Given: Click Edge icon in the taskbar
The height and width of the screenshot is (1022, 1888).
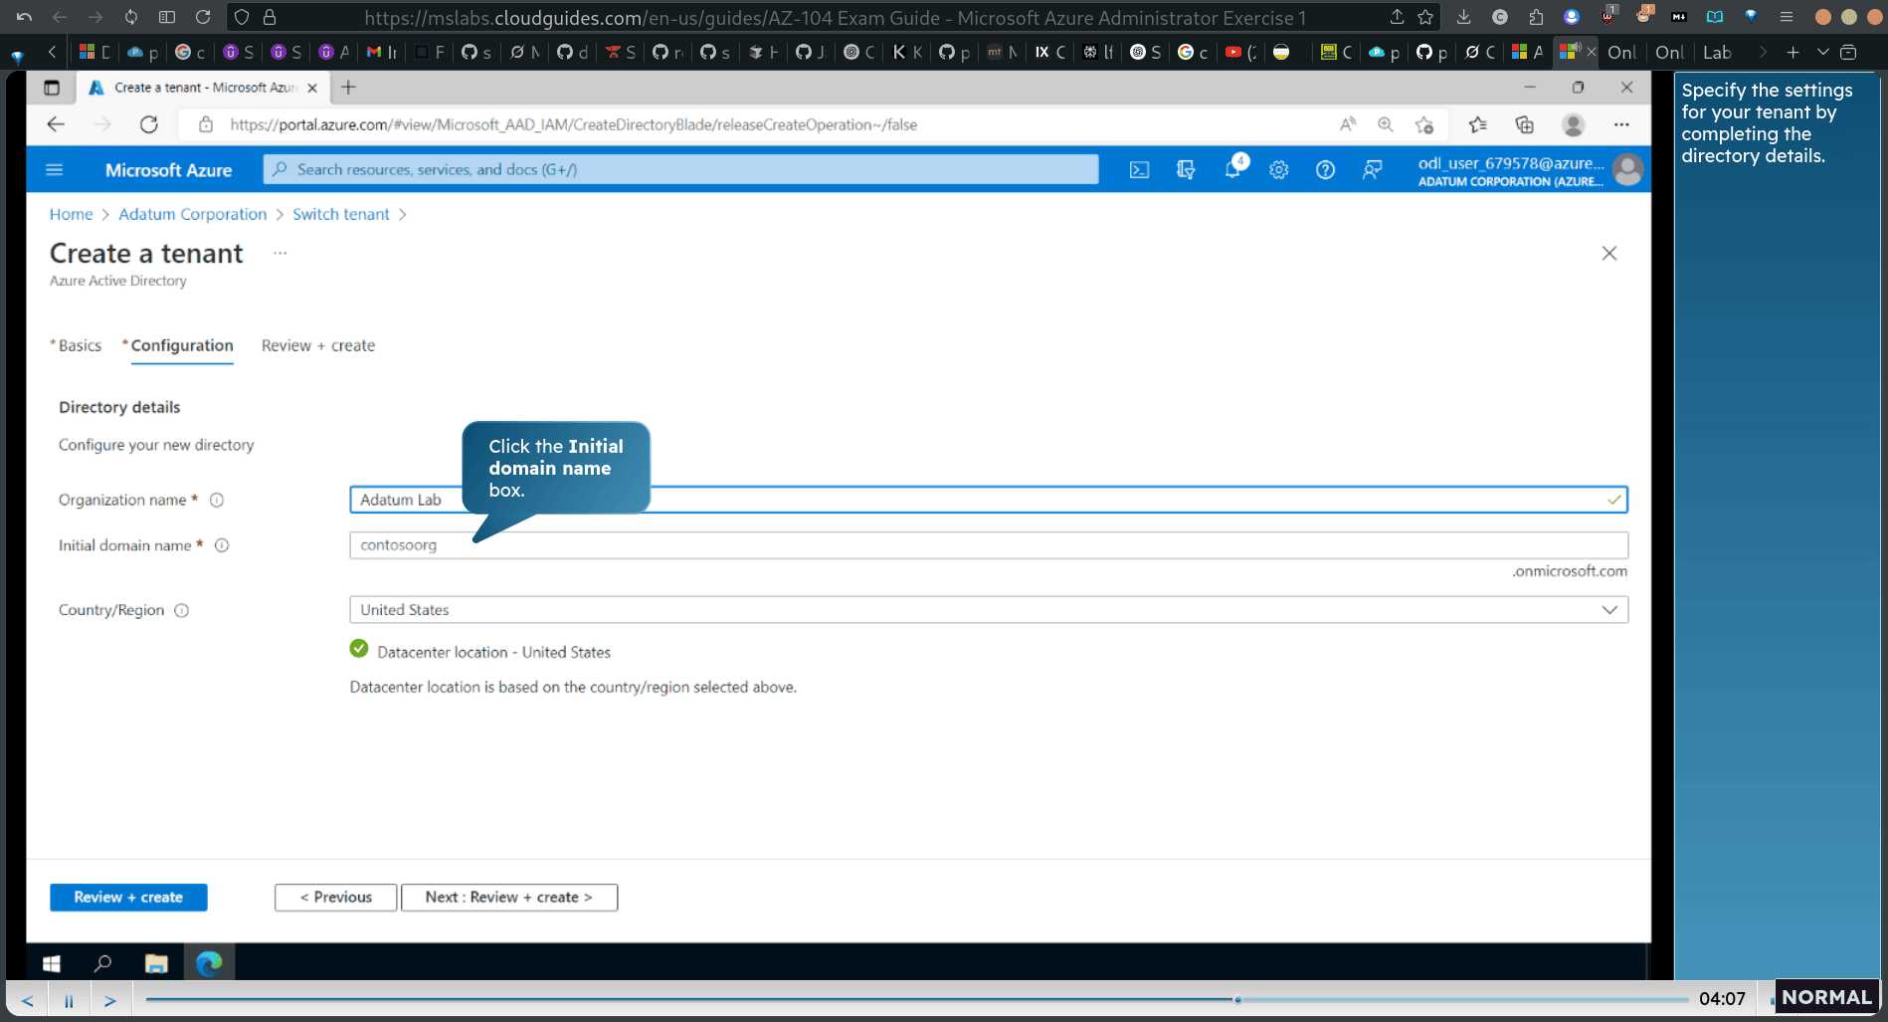Looking at the screenshot, I should pyautogui.click(x=209, y=963).
